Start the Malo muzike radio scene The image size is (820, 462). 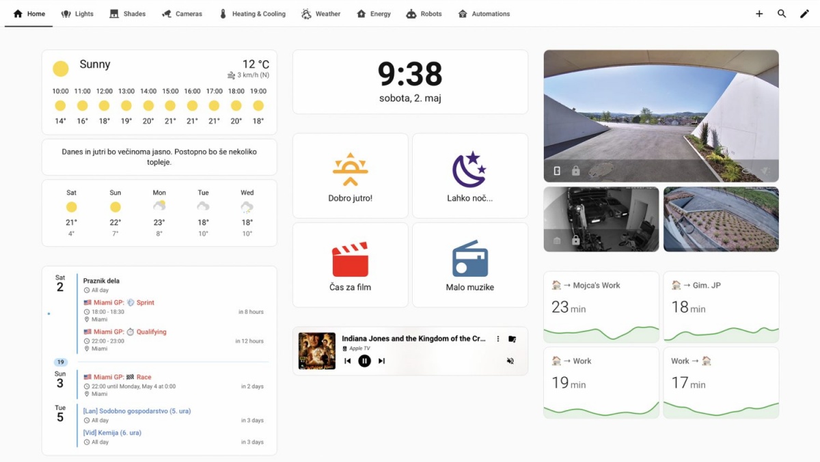[470, 265]
